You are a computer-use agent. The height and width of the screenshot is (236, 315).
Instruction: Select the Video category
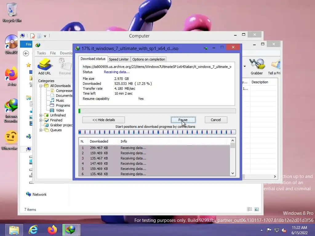57,110
